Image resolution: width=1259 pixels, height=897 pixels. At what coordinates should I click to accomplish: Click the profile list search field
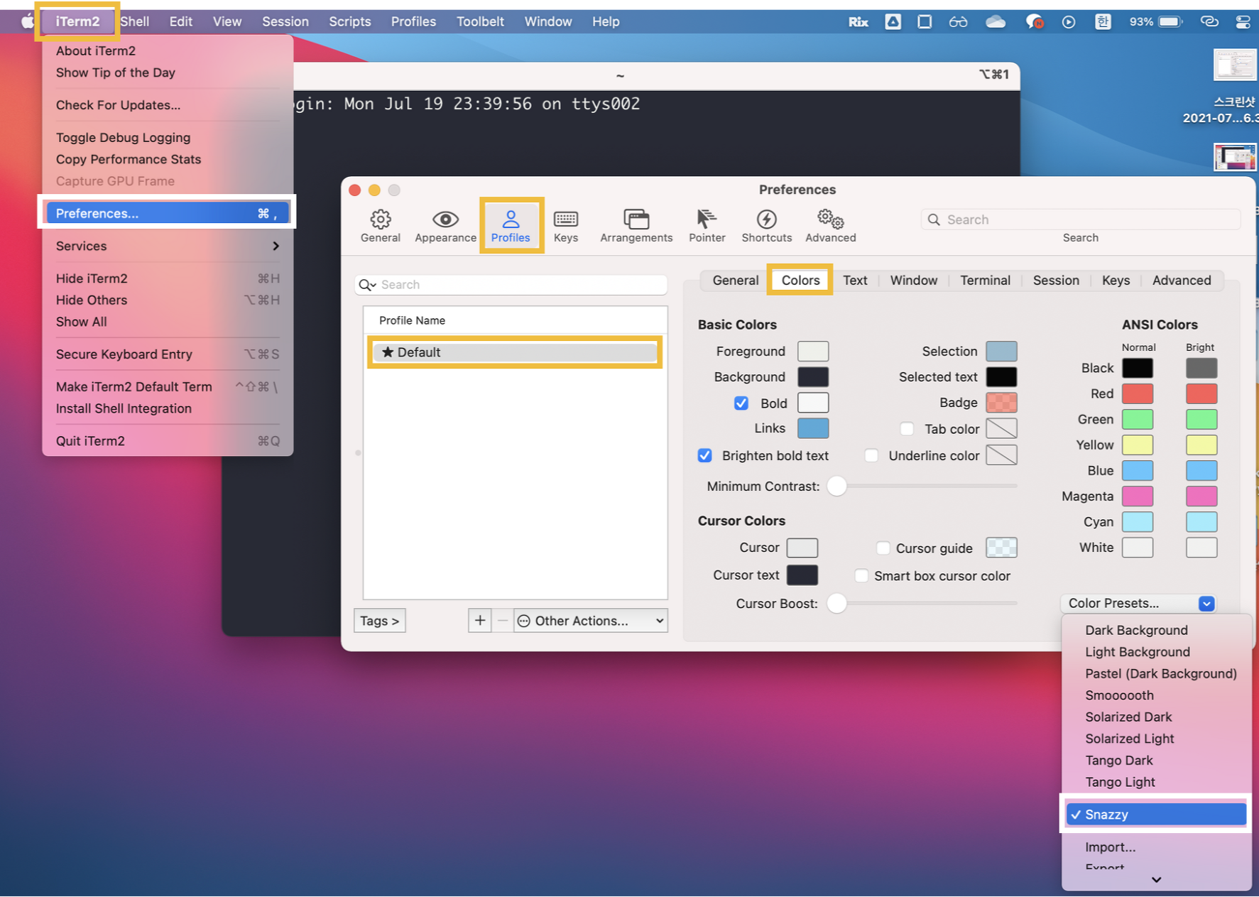click(511, 285)
